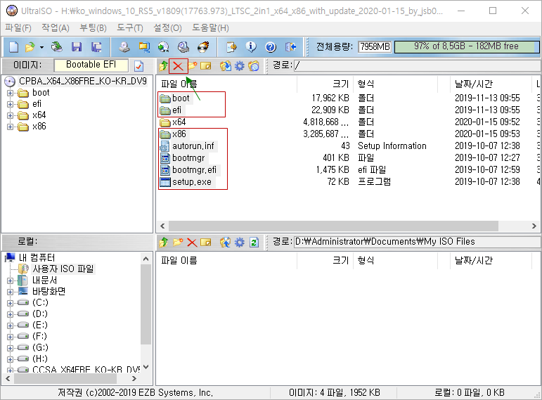Image resolution: width=542 pixels, height=400 pixels.
Task: Click the open CD/DVD disc icon
Action: [x=56, y=46]
